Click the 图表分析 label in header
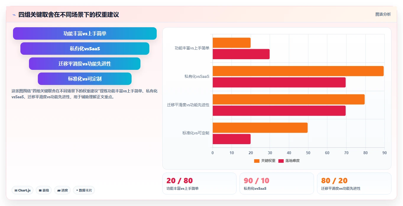 click(383, 14)
